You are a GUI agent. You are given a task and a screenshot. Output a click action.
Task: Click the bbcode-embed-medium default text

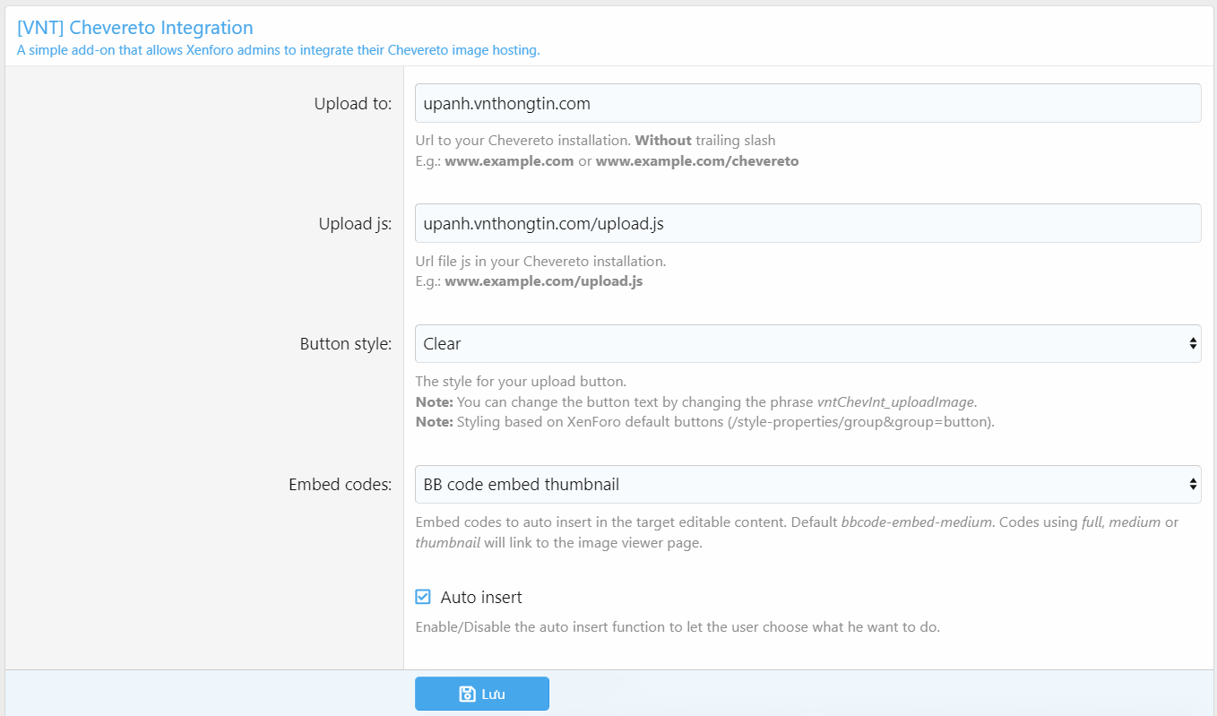click(x=916, y=522)
